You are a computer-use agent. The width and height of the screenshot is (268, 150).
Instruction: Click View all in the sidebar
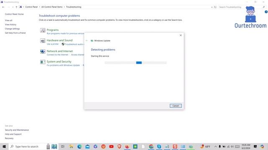click(x=8, y=20)
